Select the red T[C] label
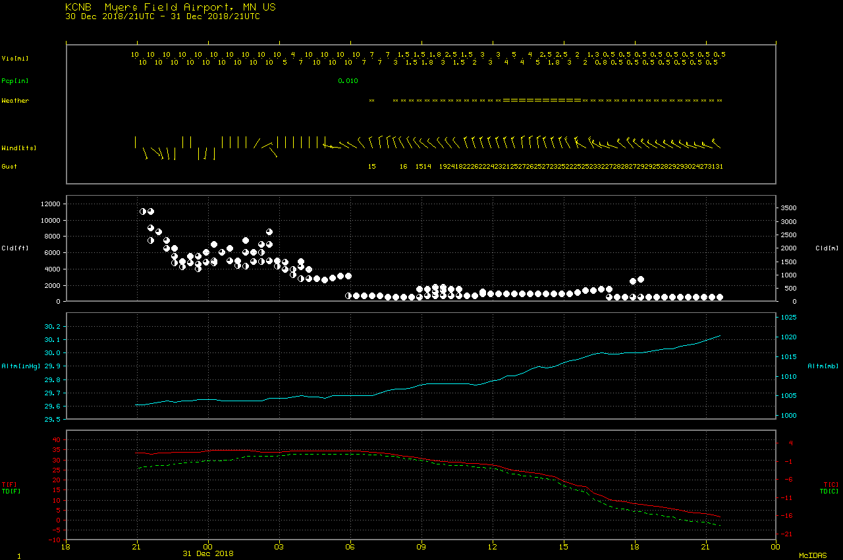The height and width of the screenshot is (560, 843). (830, 485)
